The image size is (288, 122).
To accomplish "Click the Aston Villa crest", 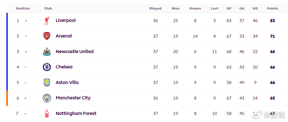I will pos(47,83).
